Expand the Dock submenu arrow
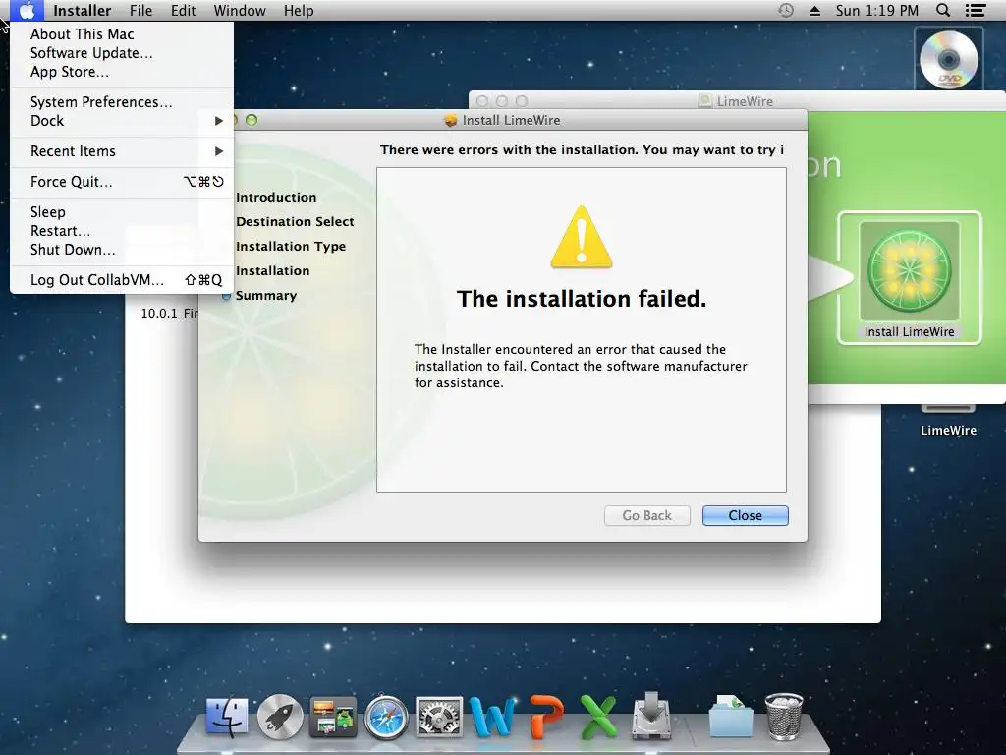This screenshot has height=755, width=1006. coord(219,121)
